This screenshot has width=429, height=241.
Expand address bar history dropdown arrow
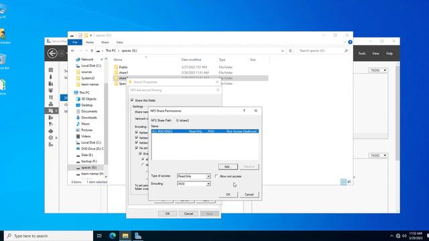tap(282, 51)
